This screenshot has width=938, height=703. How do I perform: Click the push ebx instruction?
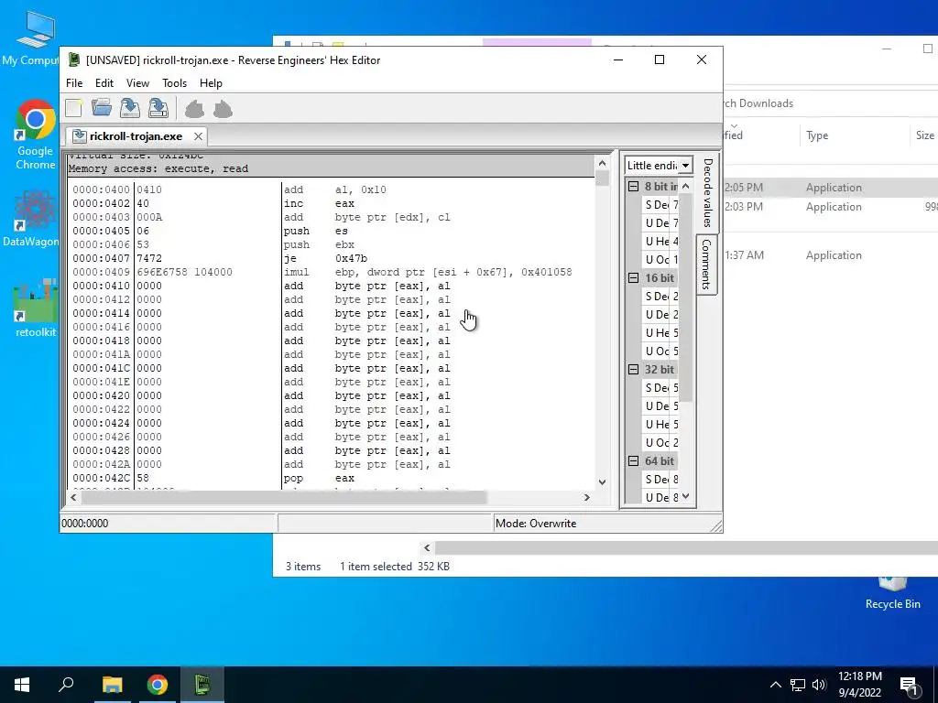click(319, 244)
